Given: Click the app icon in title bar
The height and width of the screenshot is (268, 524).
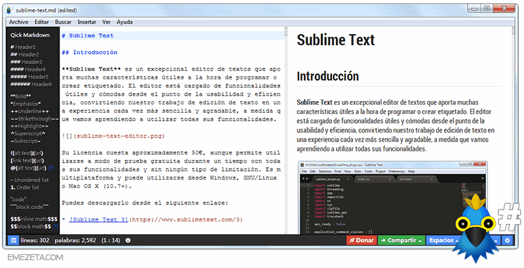Looking at the screenshot, I should (x=10, y=10).
